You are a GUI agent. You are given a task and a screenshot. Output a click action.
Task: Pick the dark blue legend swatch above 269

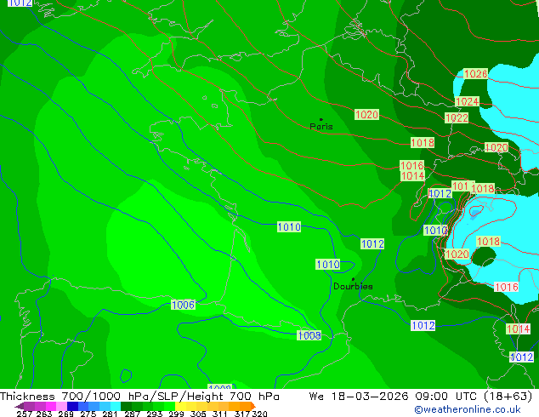(72, 406)
